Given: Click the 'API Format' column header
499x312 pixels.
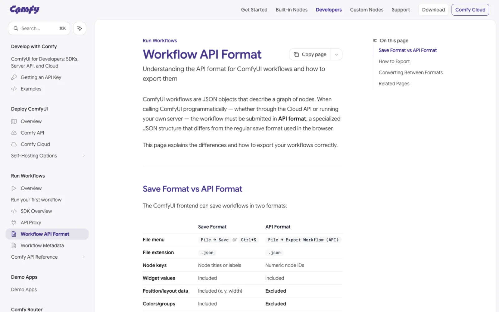Looking at the screenshot, I should coord(278,227).
